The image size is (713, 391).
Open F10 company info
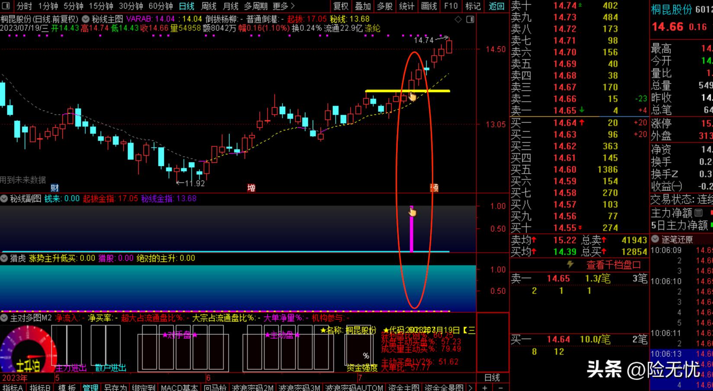point(451,6)
